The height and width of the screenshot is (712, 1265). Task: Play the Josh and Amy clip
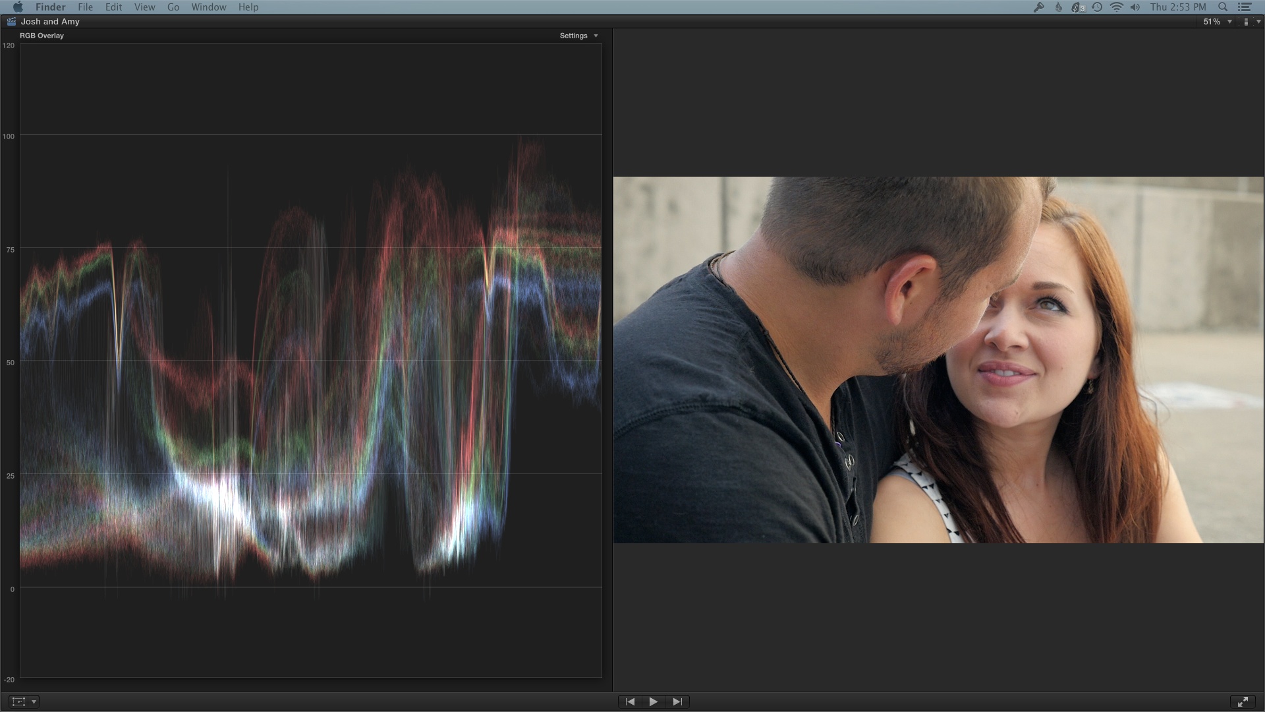click(x=653, y=701)
